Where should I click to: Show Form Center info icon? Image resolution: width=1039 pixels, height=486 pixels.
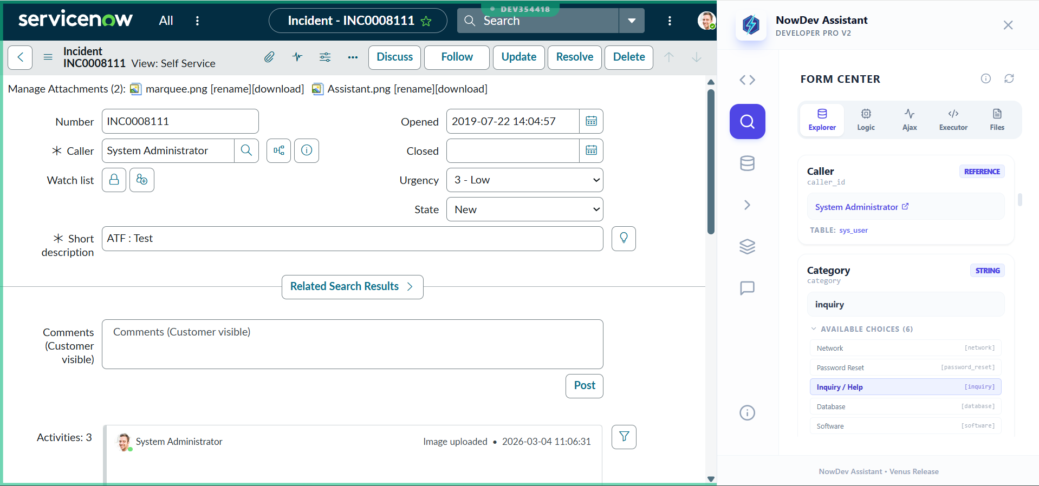point(986,78)
